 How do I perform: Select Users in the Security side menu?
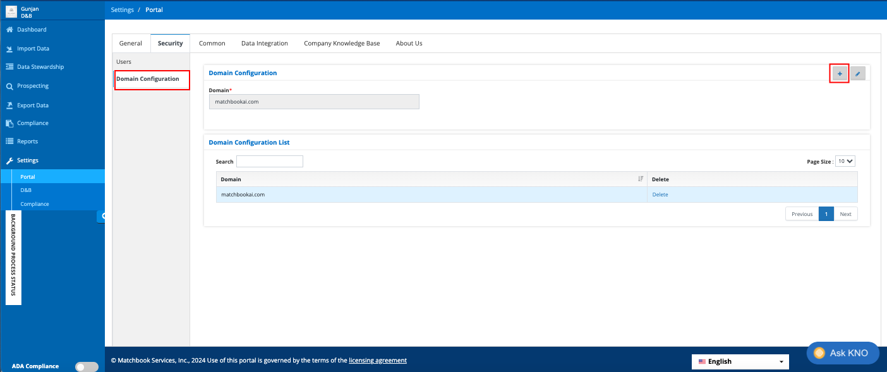tap(124, 62)
